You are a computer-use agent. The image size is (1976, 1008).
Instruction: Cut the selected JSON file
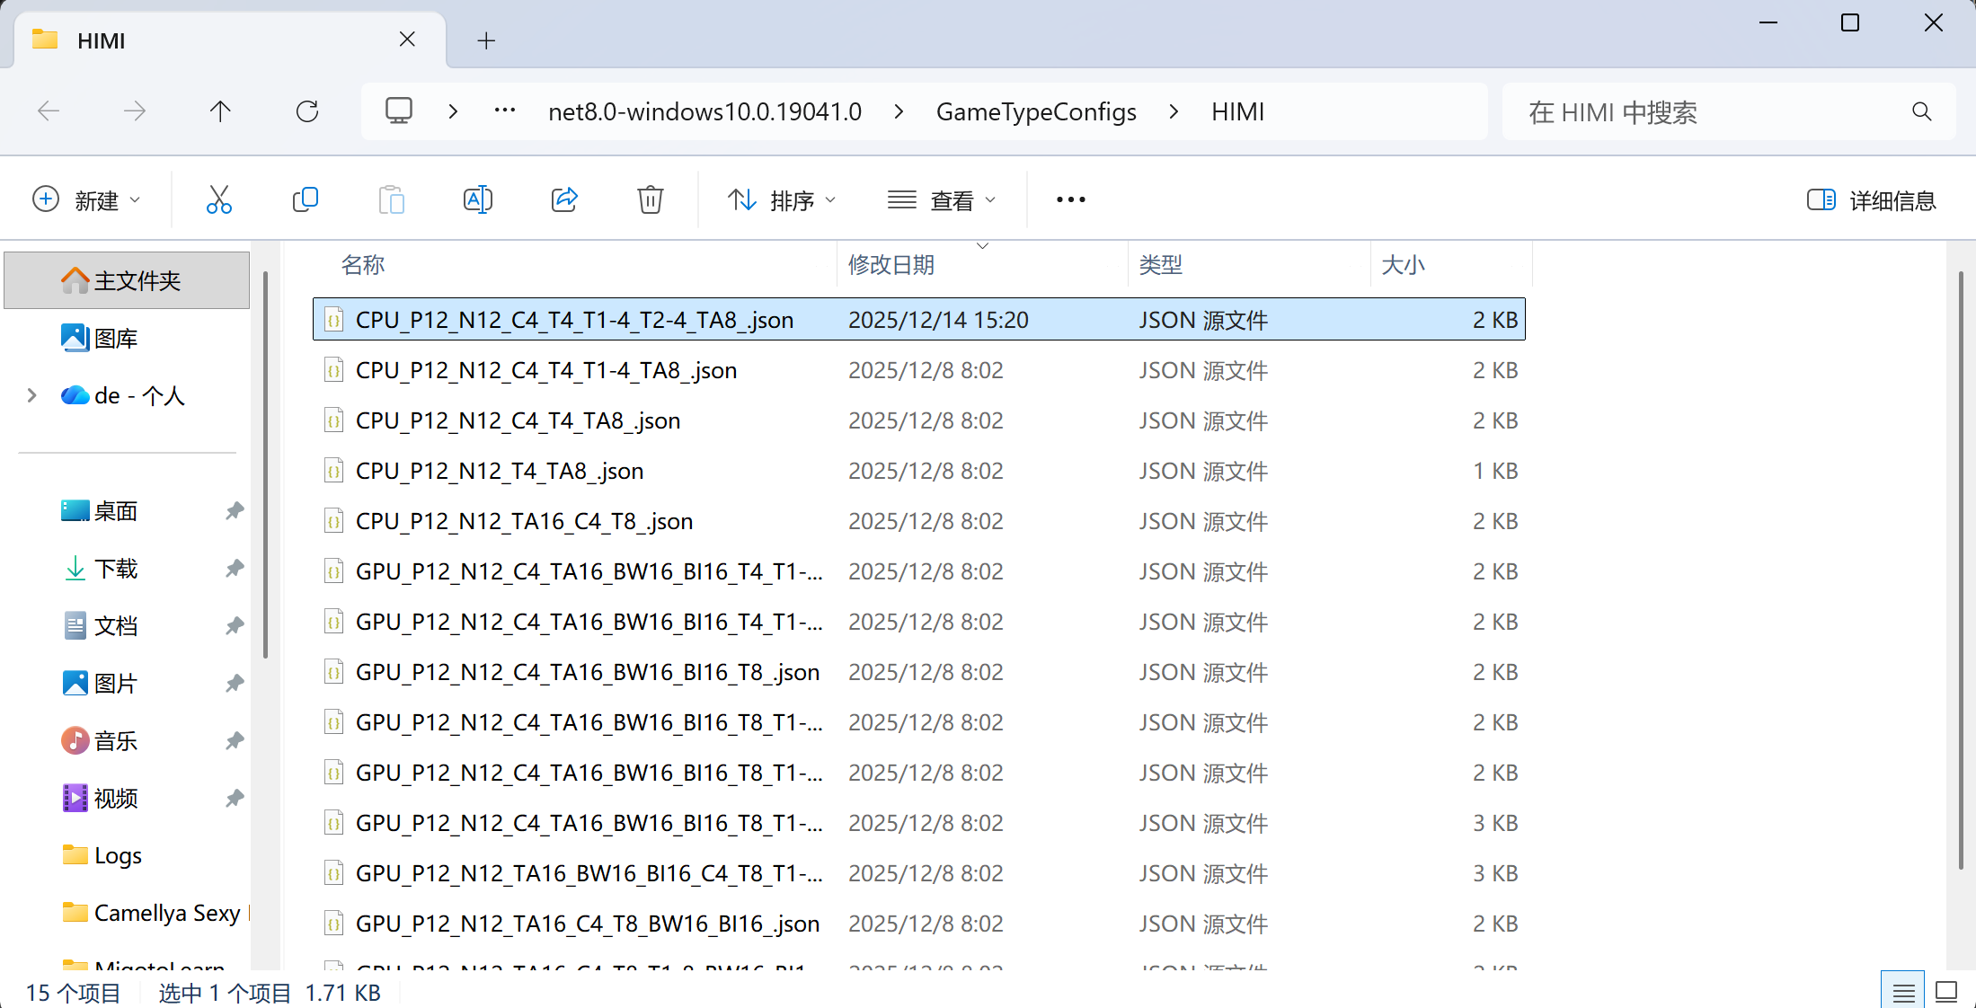pyautogui.click(x=218, y=199)
